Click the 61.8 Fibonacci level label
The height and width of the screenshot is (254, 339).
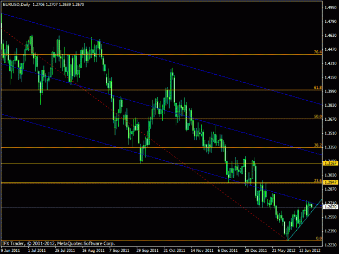point(318,87)
